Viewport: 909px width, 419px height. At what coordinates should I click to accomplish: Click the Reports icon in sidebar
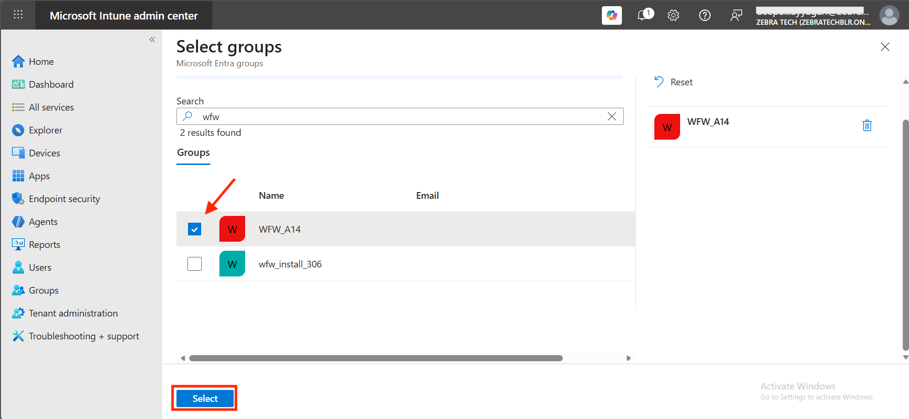[x=18, y=245]
